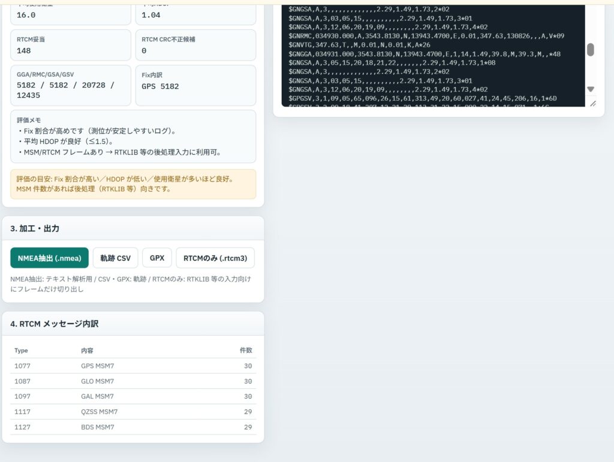This screenshot has width=614, height=462.
Task: Click the MSM/RTCM フレームあり memo line
Action: pos(119,152)
